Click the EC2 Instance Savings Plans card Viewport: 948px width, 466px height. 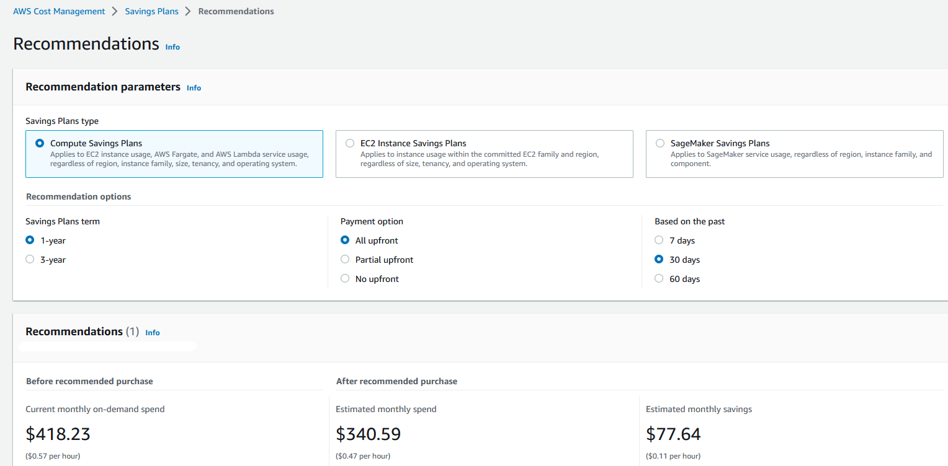(485, 154)
